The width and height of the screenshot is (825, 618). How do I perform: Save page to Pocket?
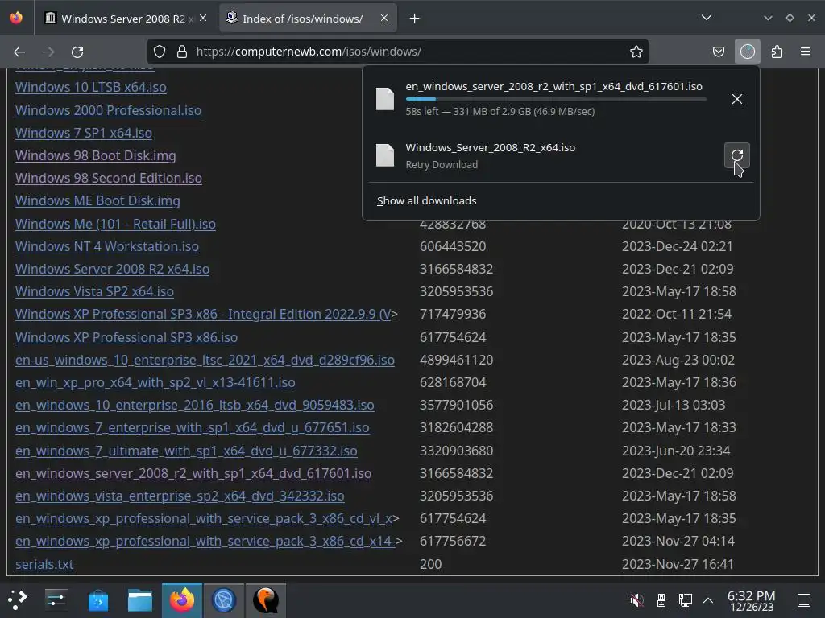718,51
